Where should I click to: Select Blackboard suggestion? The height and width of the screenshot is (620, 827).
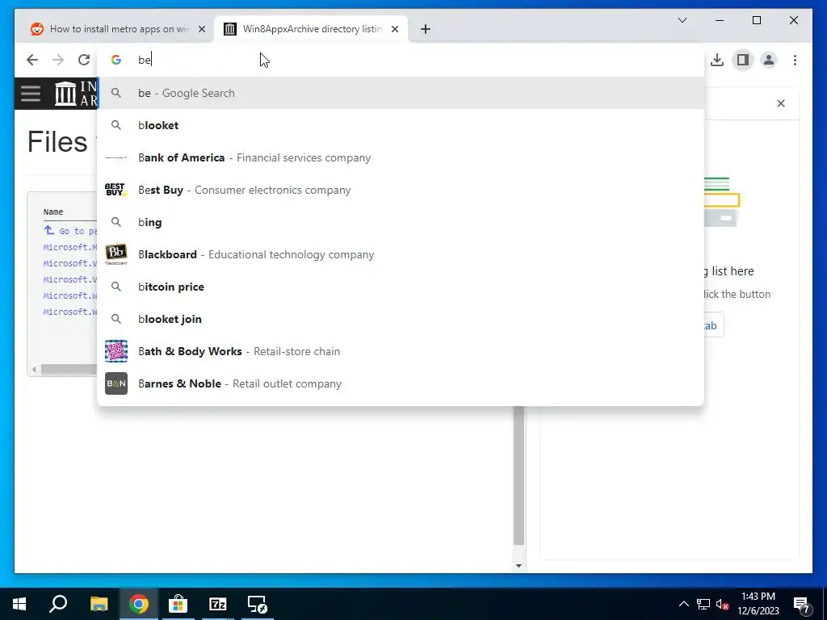(401, 254)
